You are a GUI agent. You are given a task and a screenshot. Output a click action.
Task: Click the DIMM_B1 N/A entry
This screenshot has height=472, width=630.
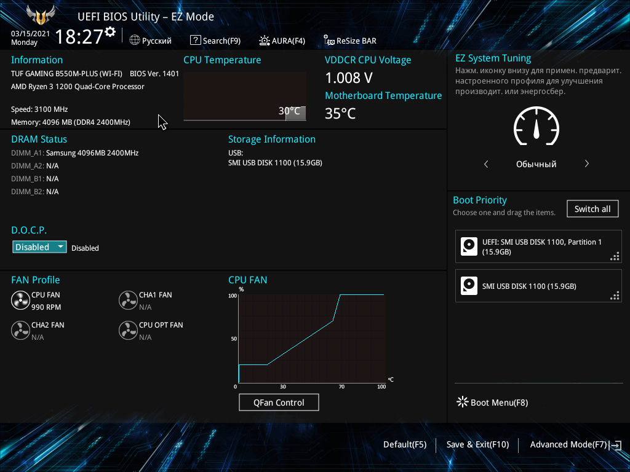pos(35,179)
